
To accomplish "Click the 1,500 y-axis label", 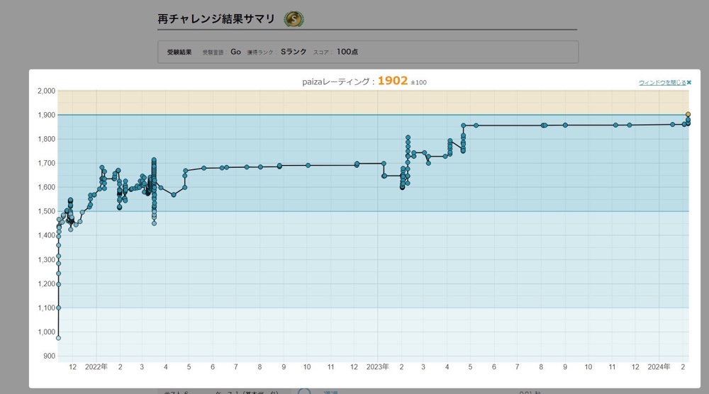I will coord(47,211).
